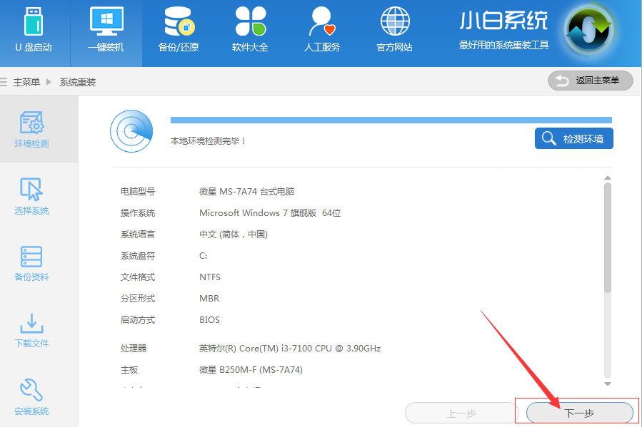642x427 pixels.
Task: Click 主菜单 in the breadcrumb
Action: [x=26, y=82]
